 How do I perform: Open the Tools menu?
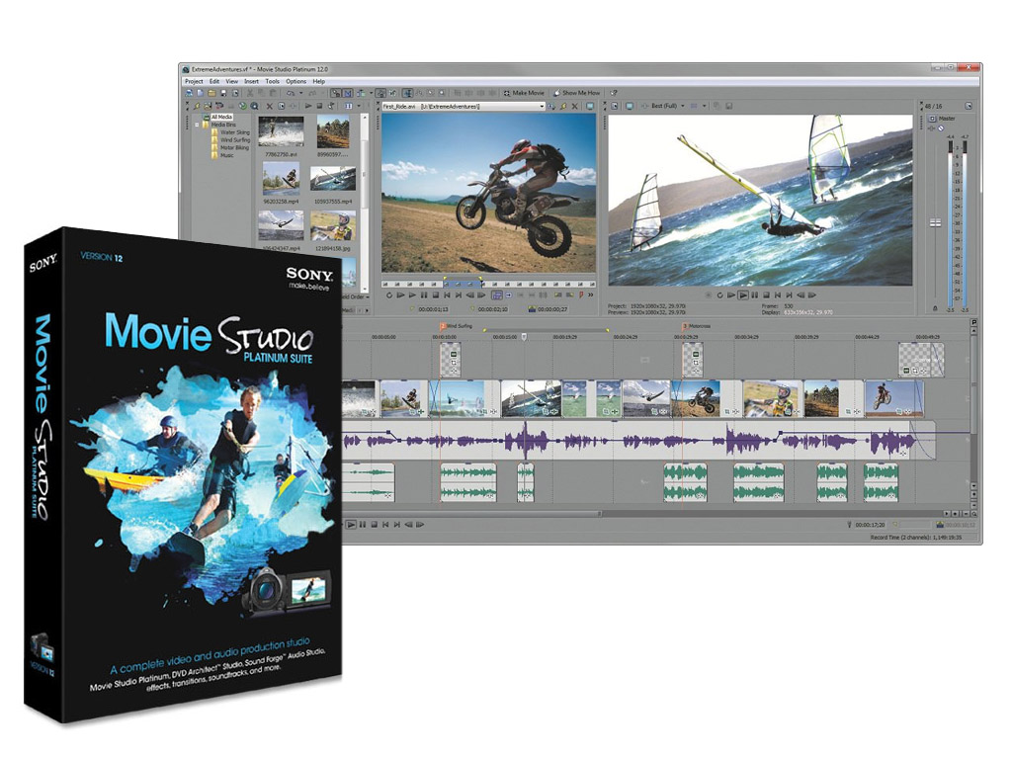coord(273,81)
